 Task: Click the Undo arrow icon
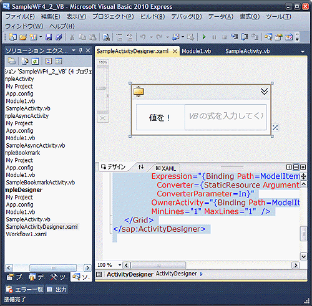pos(143,37)
